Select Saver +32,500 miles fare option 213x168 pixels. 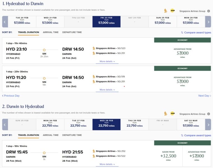(168, 156)
